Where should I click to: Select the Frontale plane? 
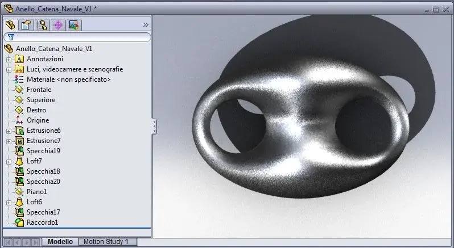(39, 90)
